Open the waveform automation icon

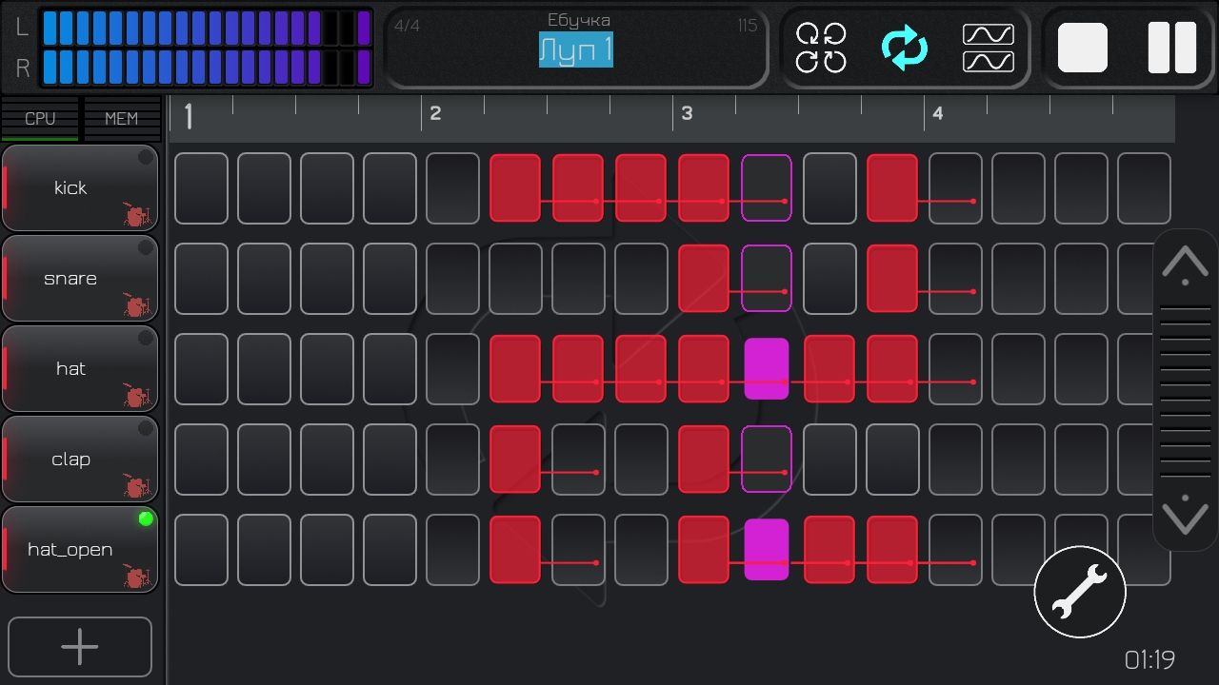[x=989, y=48]
